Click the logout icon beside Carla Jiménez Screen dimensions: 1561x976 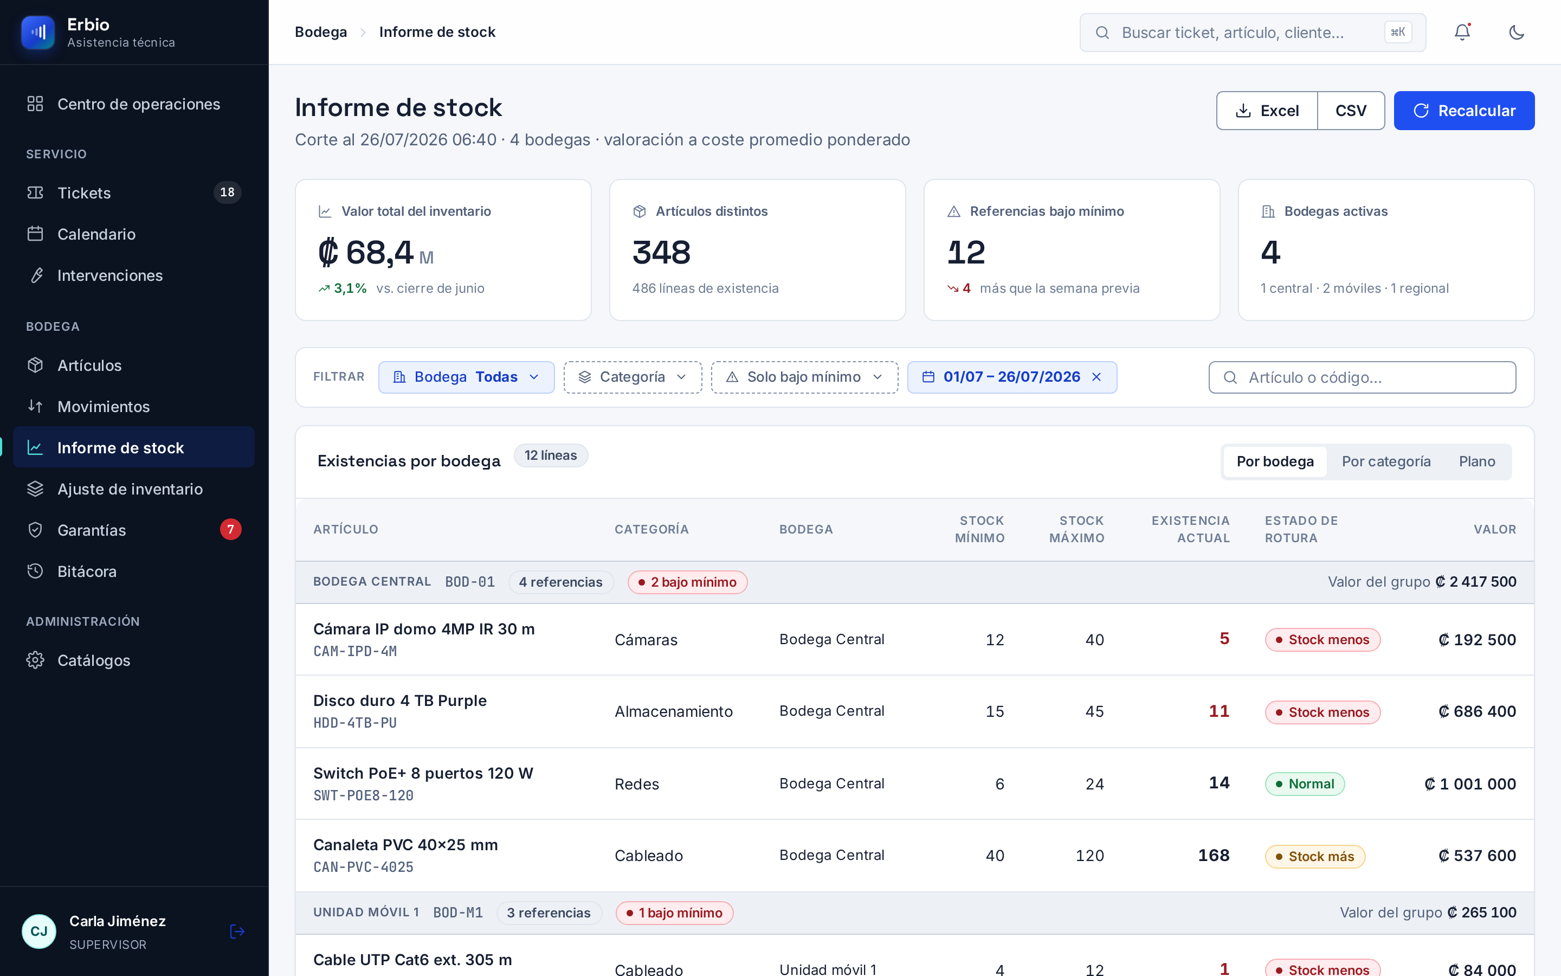237,932
